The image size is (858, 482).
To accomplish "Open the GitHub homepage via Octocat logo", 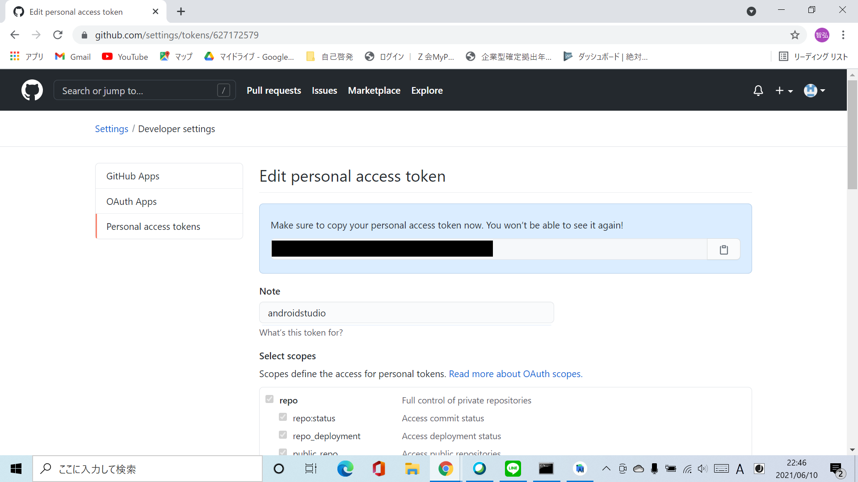I will [32, 90].
